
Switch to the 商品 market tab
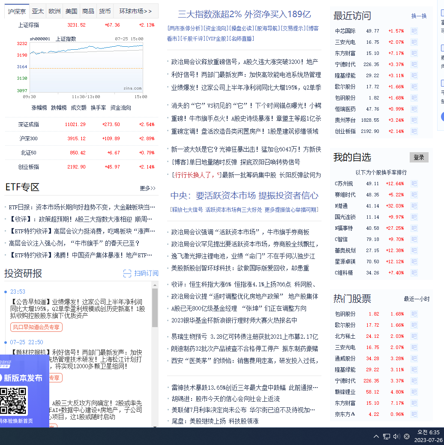[88, 11]
